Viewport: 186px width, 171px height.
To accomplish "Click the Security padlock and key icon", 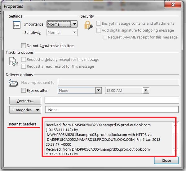I will [89, 25].
